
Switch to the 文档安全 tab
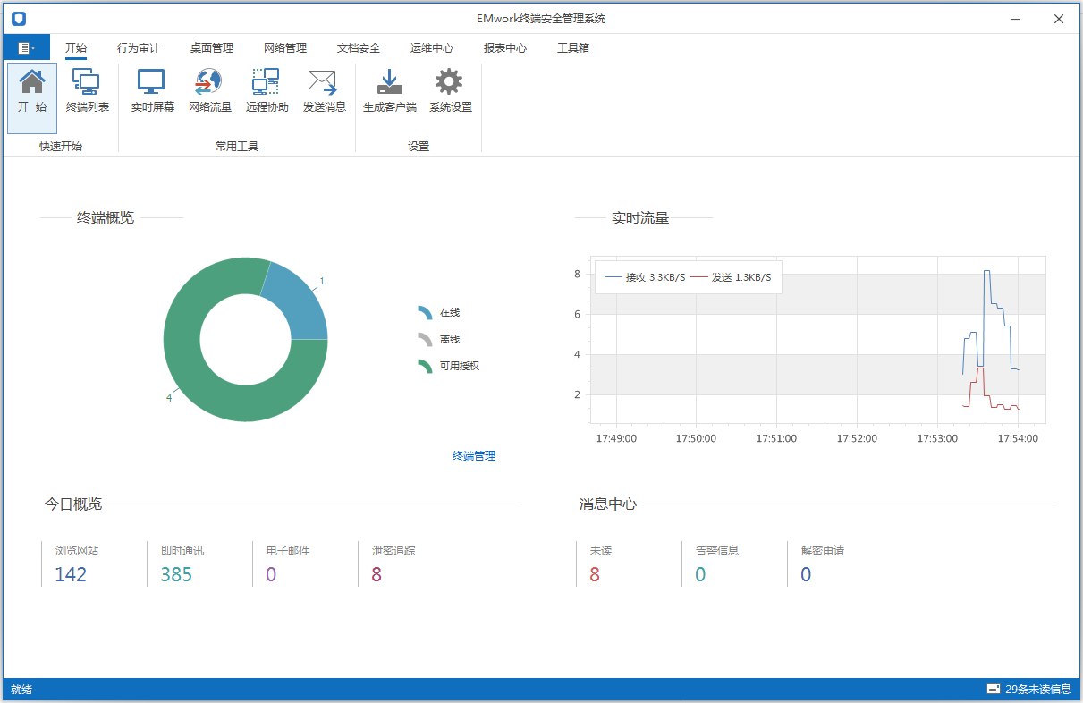[x=358, y=48]
